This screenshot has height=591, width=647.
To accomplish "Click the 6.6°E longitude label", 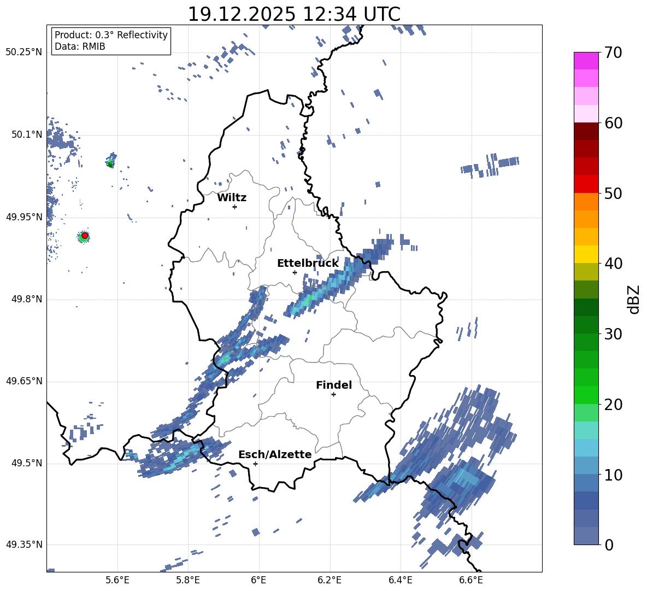I will click(471, 580).
